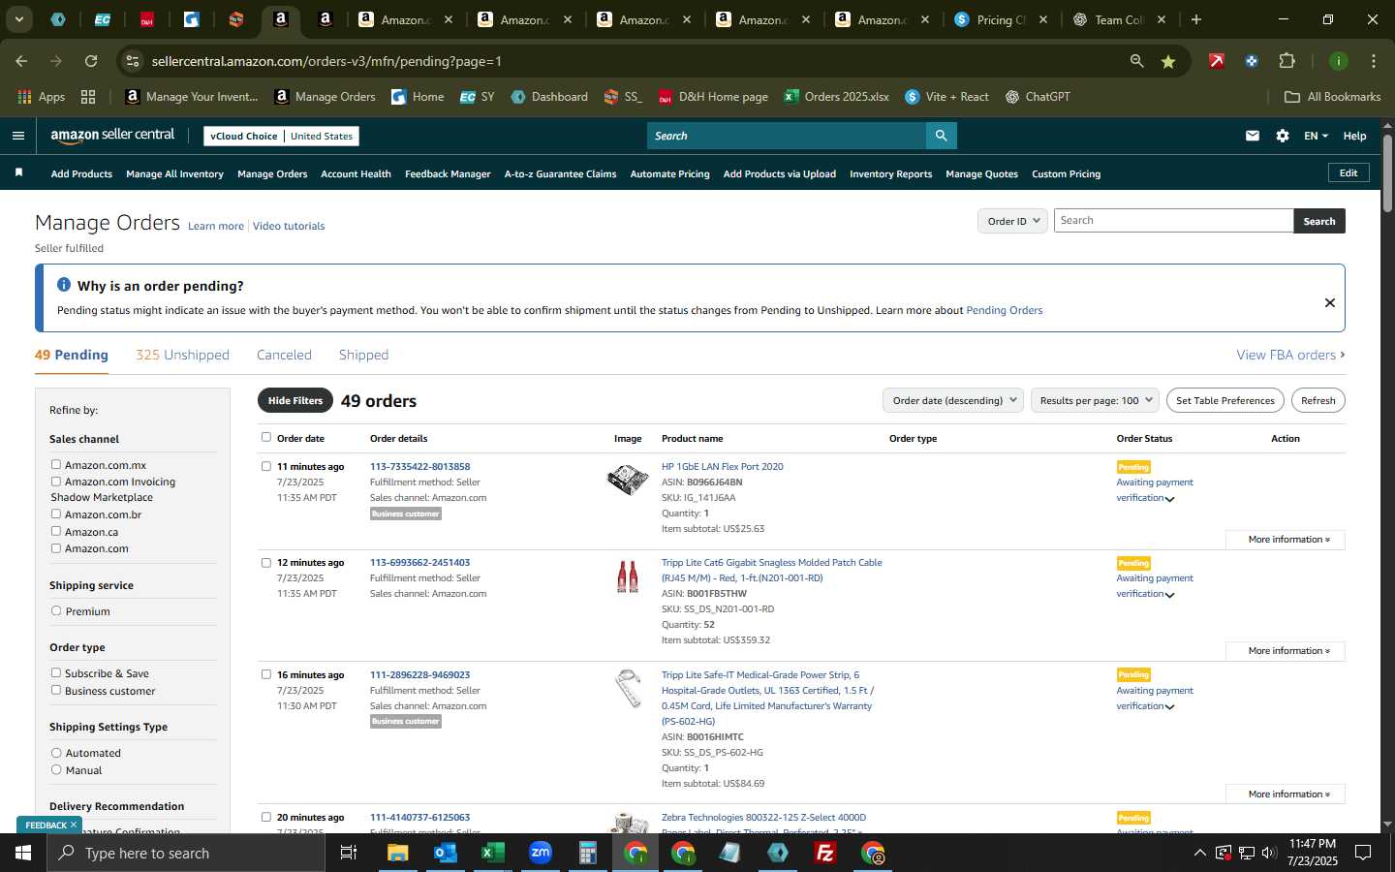Open the browser tab search chevron
This screenshot has height=872, width=1395.
click(x=18, y=19)
